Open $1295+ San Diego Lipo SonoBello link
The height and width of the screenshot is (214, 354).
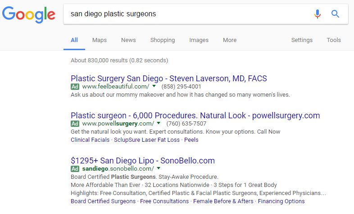click(143, 161)
